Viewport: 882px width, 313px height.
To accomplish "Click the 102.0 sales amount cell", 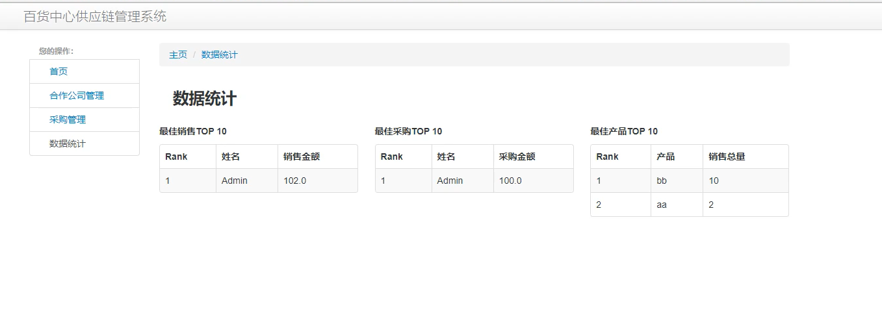I will click(295, 181).
